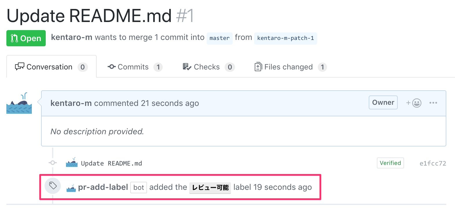Screen dimensions: 455x213
Task: Click the commit node icon beside Update README.md
Action: (x=52, y=163)
